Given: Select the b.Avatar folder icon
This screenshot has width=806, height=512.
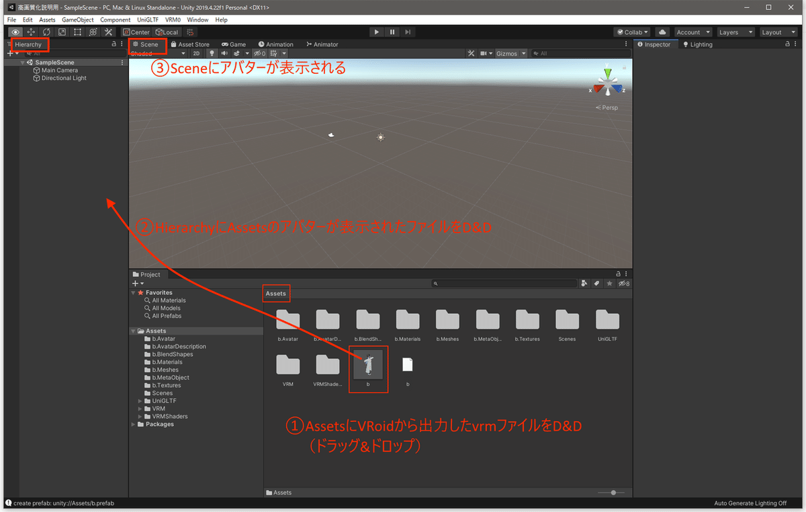Looking at the screenshot, I should point(288,321).
